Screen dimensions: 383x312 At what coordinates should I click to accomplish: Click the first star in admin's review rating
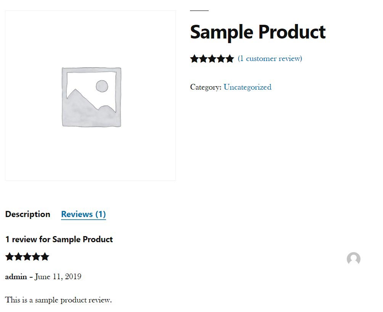[x=10, y=257]
